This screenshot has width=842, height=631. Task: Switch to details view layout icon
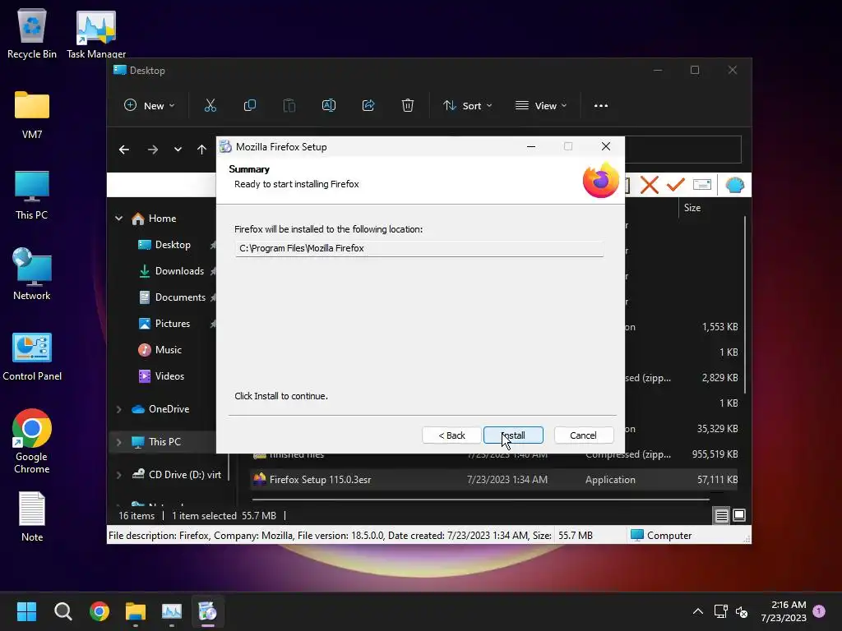coord(721,516)
